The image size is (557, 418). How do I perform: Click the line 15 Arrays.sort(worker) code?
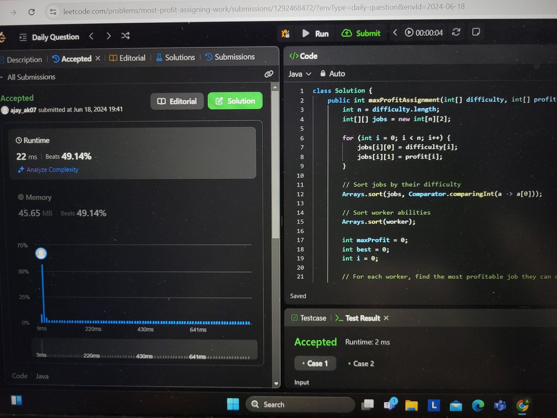tap(379, 222)
